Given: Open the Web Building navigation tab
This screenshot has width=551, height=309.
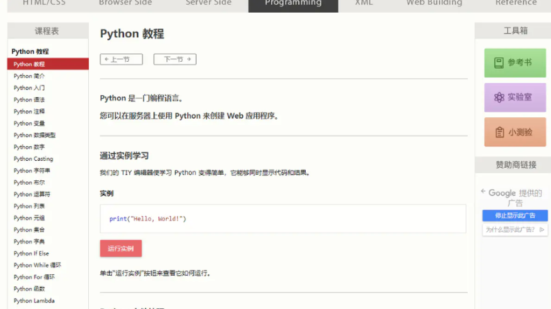Looking at the screenshot, I should tap(434, 4).
